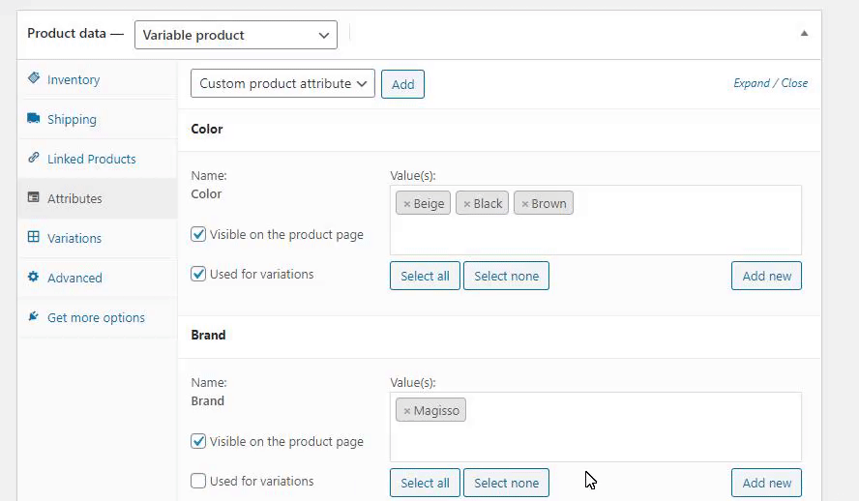859x501 pixels.
Task: Click the Linked Products link icon
Action: (x=34, y=159)
